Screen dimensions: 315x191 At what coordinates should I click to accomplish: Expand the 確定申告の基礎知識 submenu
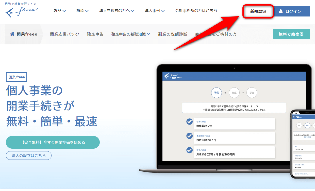click(x=131, y=34)
